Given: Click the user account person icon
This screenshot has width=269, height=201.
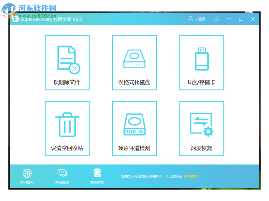Looking at the screenshot, I should point(190,19).
